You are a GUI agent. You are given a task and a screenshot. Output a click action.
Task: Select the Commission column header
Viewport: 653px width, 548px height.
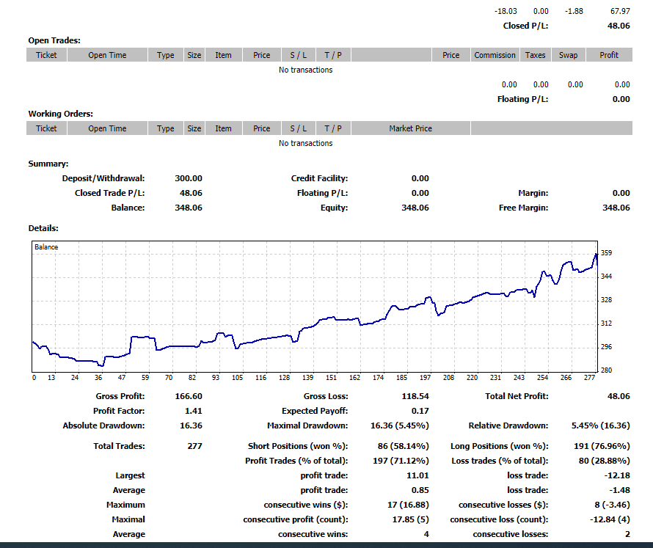pos(495,55)
